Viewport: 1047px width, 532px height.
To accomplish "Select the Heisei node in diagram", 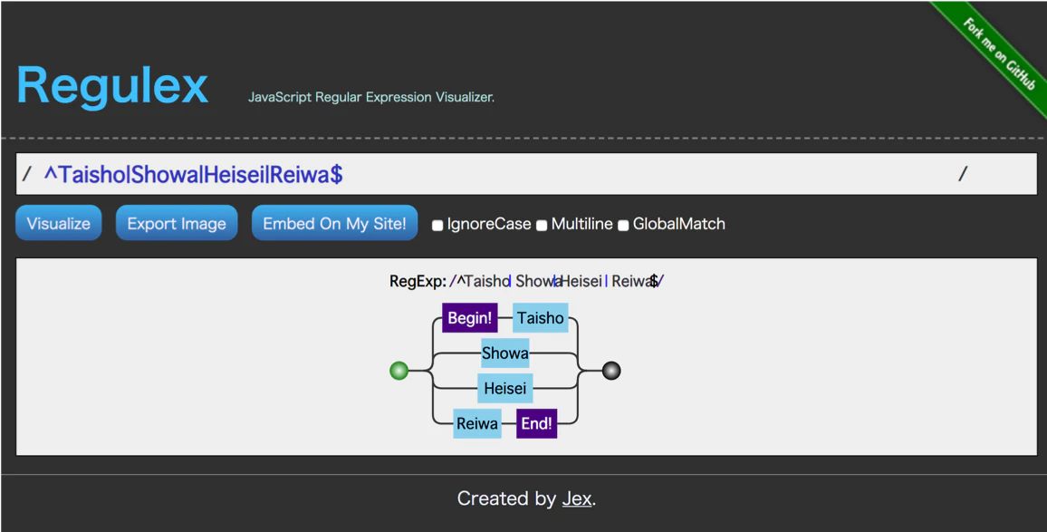I will pyautogui.click(x=504, y=388).
